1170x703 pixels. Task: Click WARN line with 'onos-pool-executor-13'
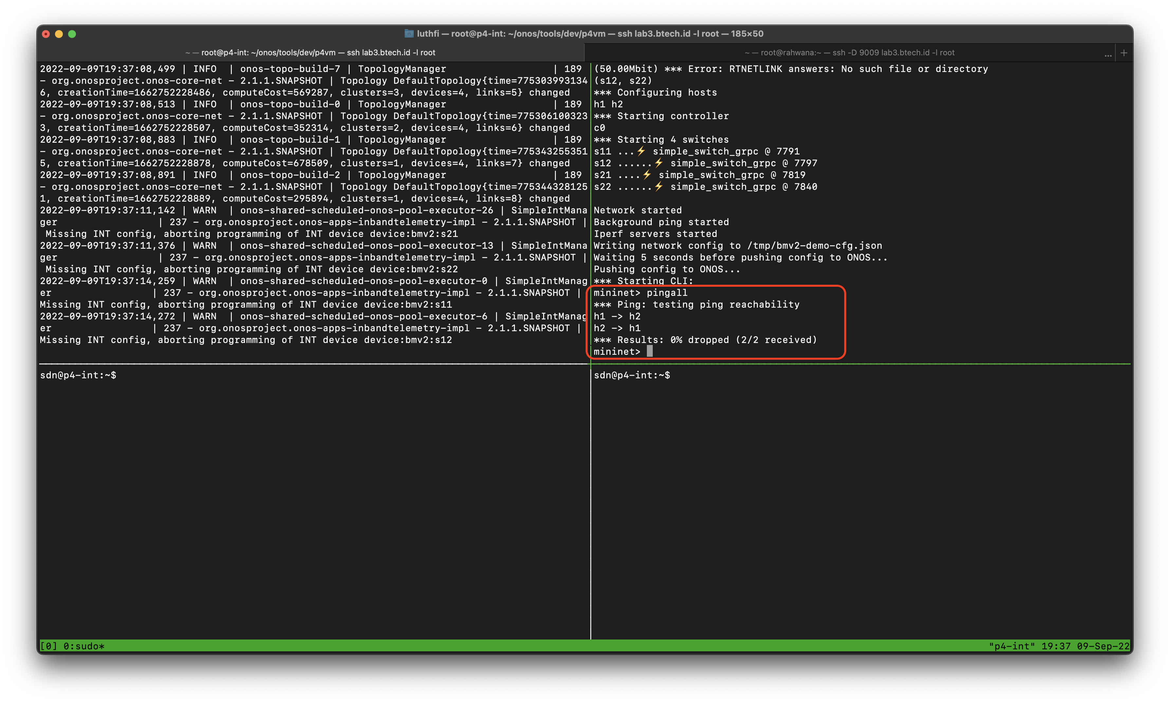click(x=313, y=245)
